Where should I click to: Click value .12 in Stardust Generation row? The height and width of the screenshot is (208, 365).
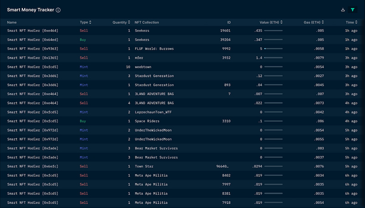click(260, 76)
